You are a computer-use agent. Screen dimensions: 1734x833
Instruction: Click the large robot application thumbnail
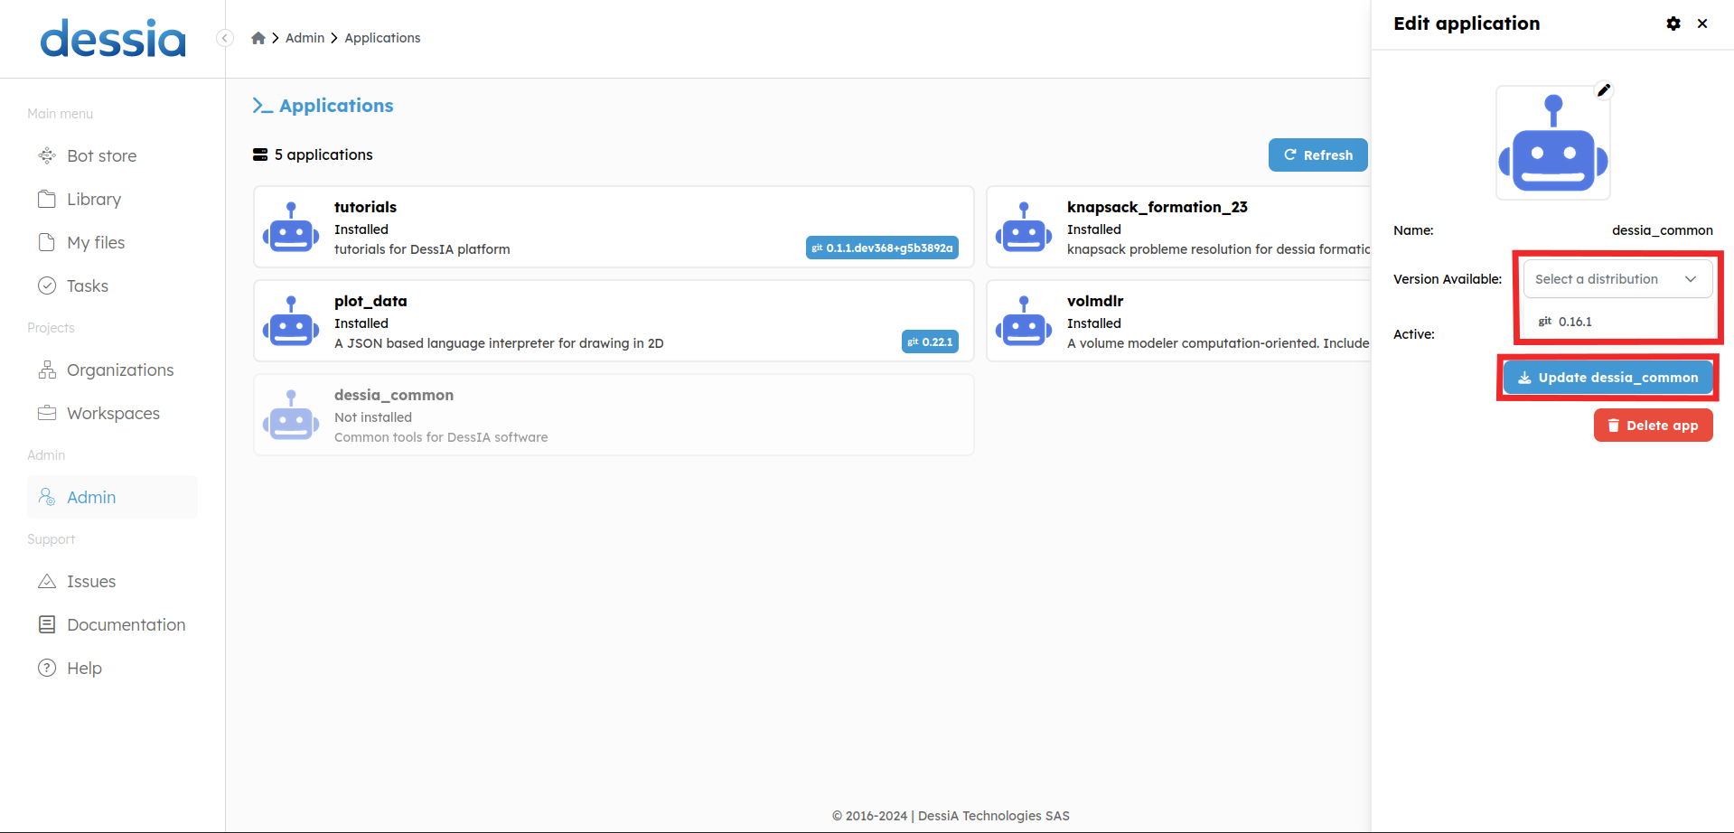[1553, 143]
